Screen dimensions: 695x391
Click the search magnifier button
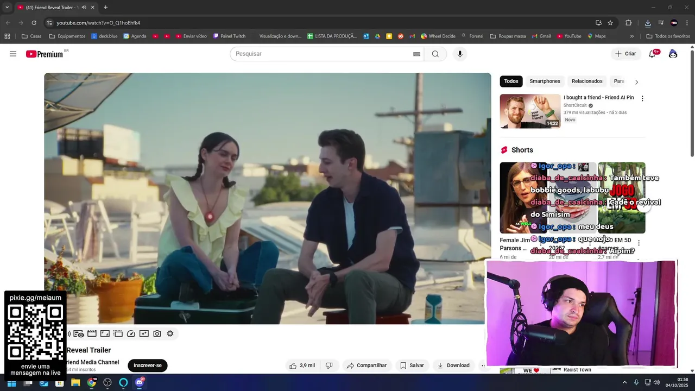click(435, 54)
